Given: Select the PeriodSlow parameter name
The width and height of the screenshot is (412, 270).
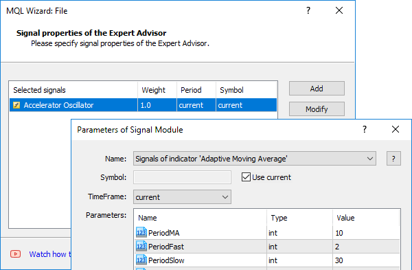Looking at the screenshot, I should [x=166, y=260].
